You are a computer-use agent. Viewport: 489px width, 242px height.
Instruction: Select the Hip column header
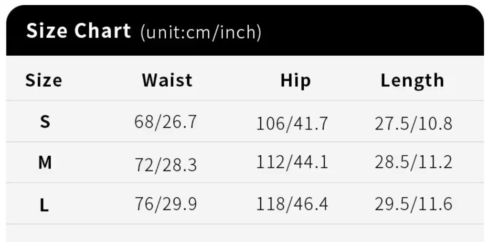coord(296,81)
